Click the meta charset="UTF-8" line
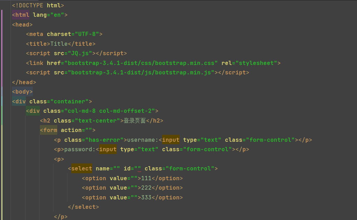 click(x=64, y=34)
